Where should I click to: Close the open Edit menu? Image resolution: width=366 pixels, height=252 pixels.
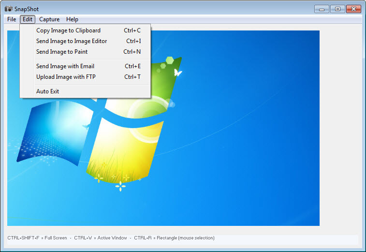pos(28,19)
